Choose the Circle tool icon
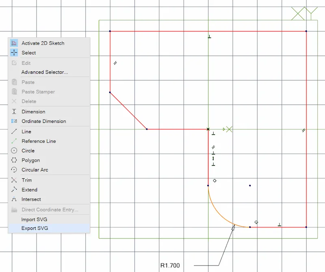 (14, 150)
